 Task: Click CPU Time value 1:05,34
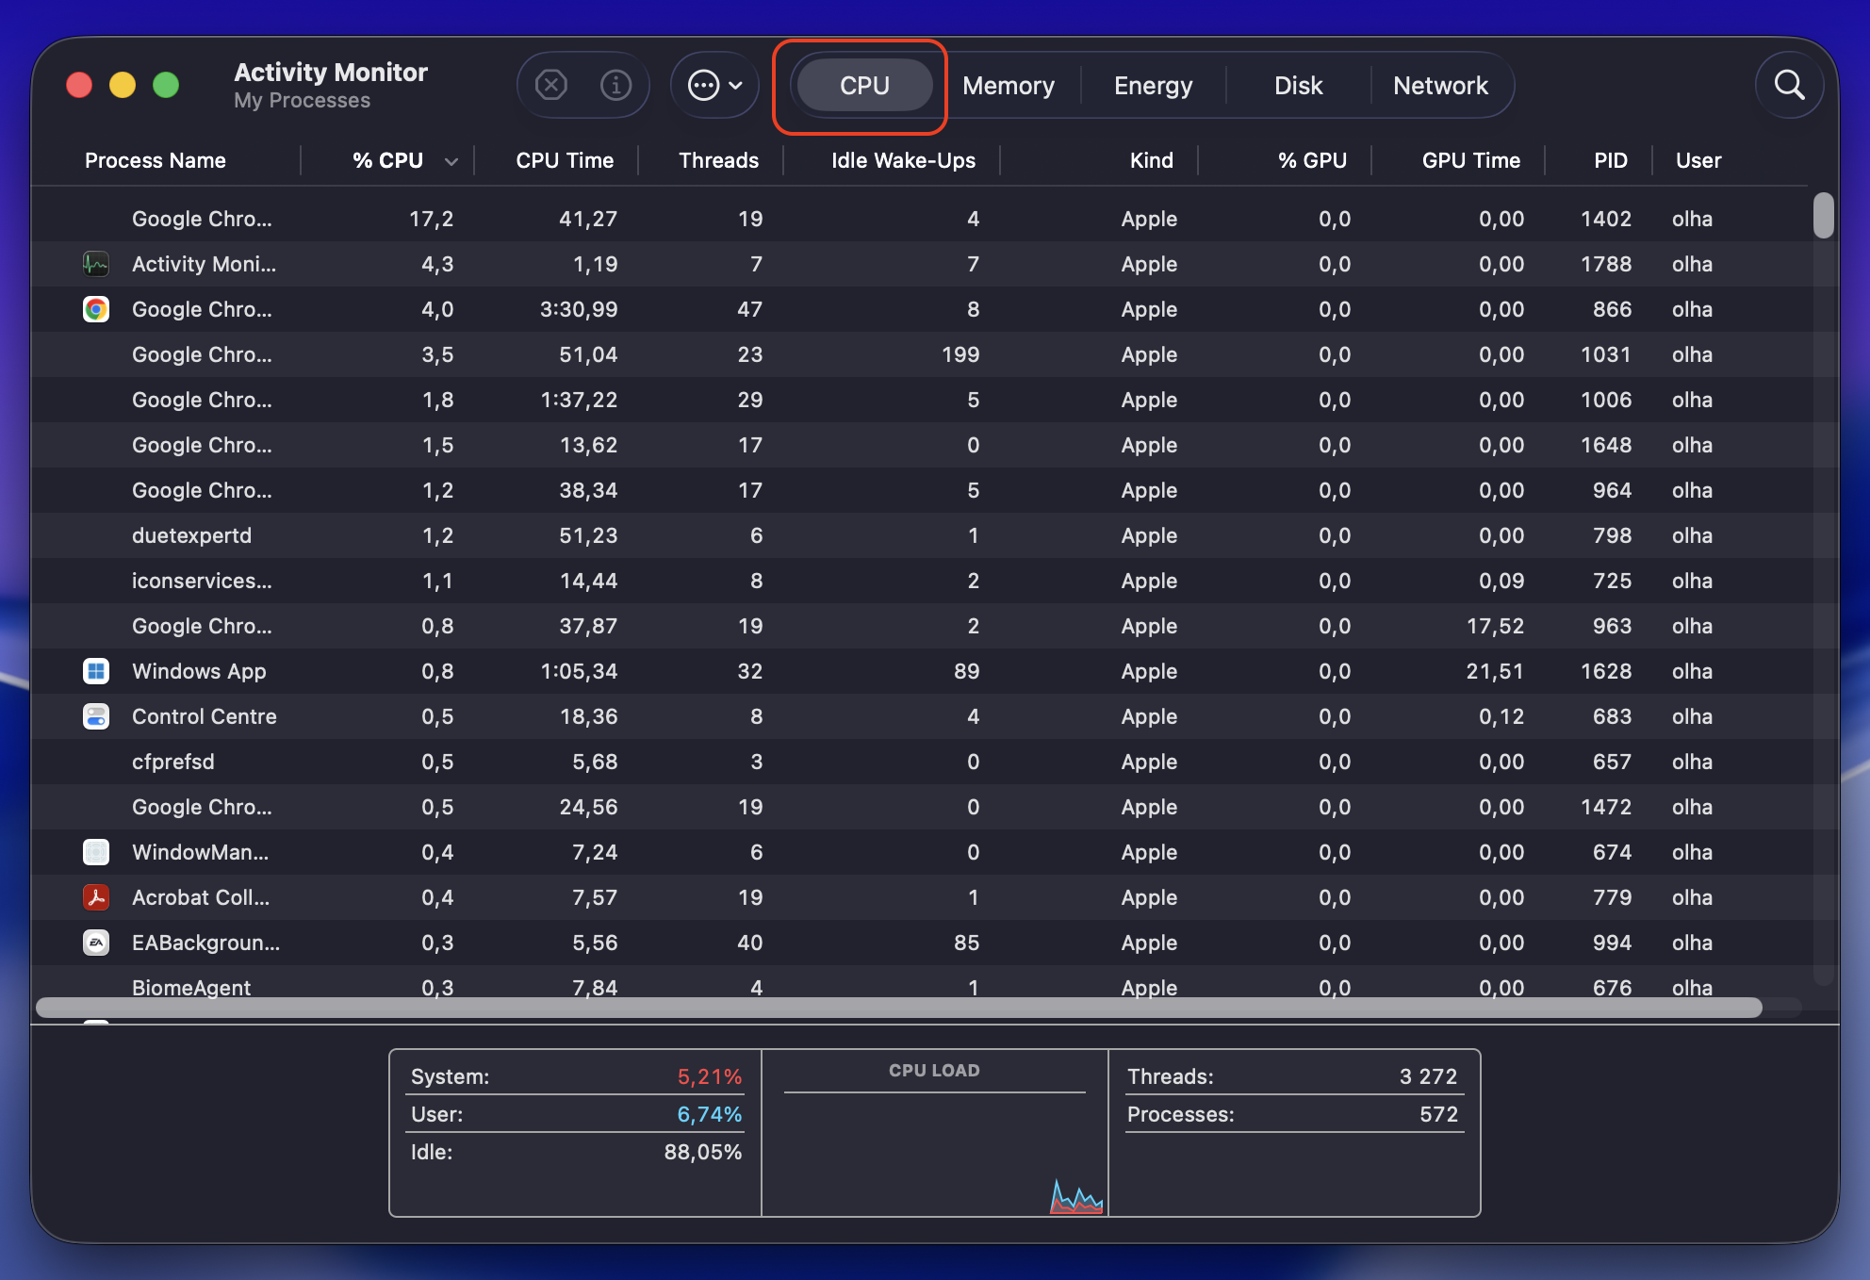[579, 671]
